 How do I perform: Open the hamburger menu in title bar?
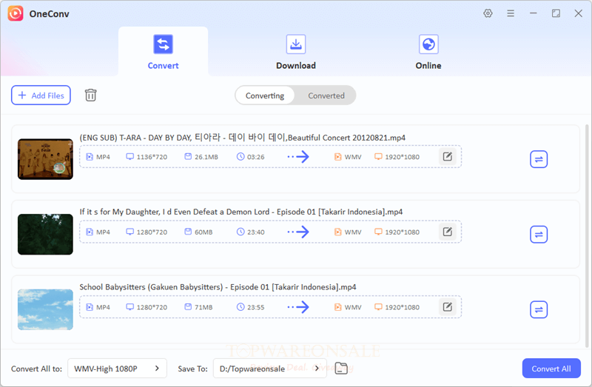tap(511, 13)
